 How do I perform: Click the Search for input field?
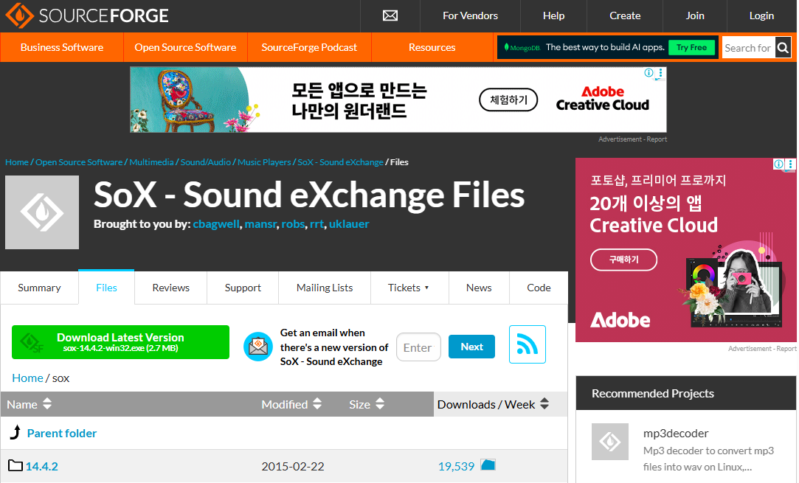tap(749, 48)
